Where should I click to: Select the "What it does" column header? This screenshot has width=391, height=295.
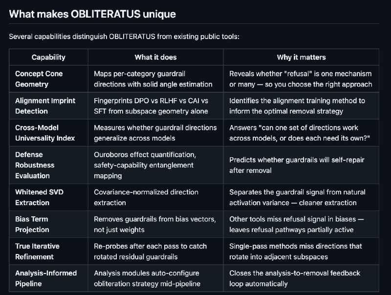[155, 57]
